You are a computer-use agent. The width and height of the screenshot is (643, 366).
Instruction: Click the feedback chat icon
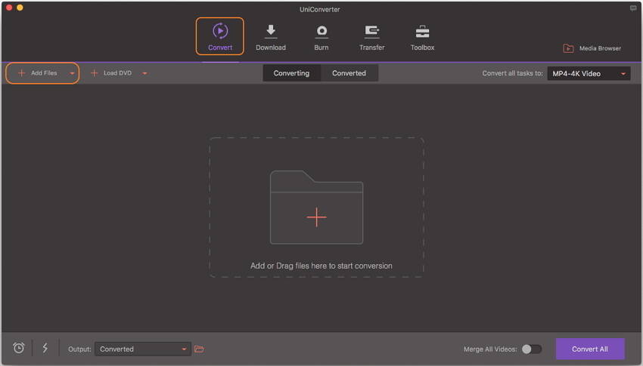[x=633, y=8]
